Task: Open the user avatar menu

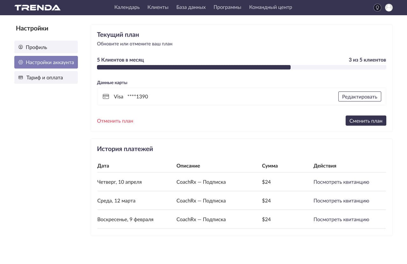Action: coord(389,8)
